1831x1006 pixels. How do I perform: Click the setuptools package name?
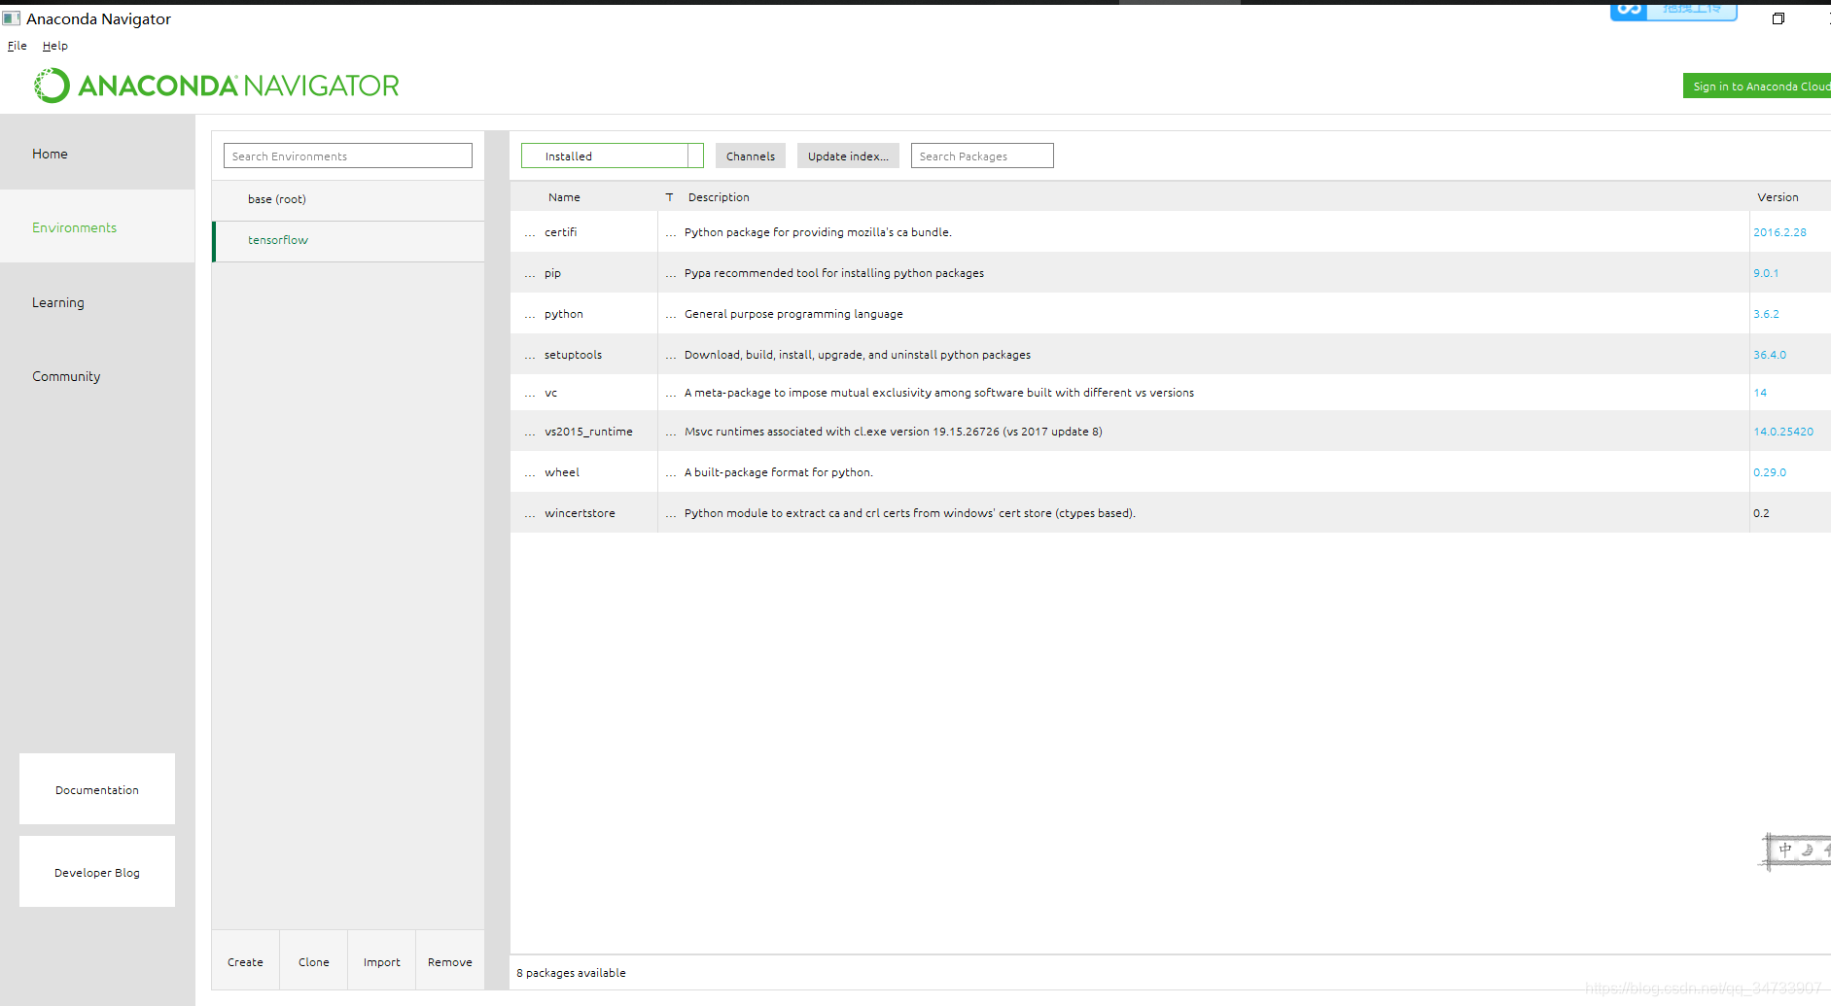point(573,355)
